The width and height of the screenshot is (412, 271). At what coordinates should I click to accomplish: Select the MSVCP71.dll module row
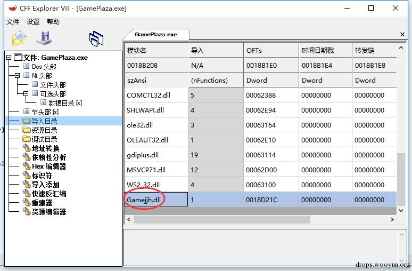point(260,170)
